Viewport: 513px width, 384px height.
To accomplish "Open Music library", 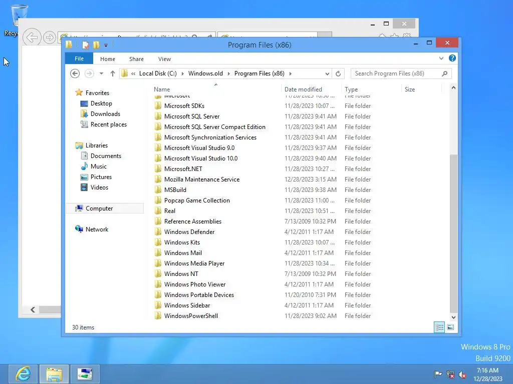I will [99, 166].
